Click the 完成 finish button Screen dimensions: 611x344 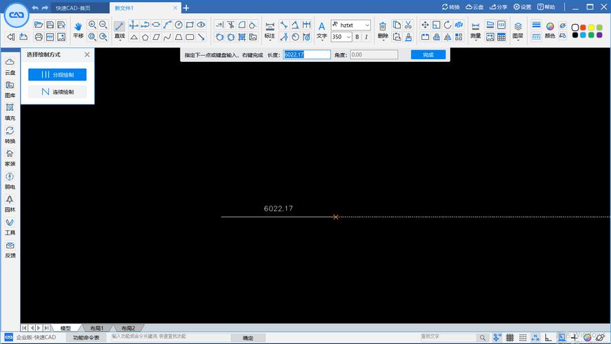coord(428,54)
